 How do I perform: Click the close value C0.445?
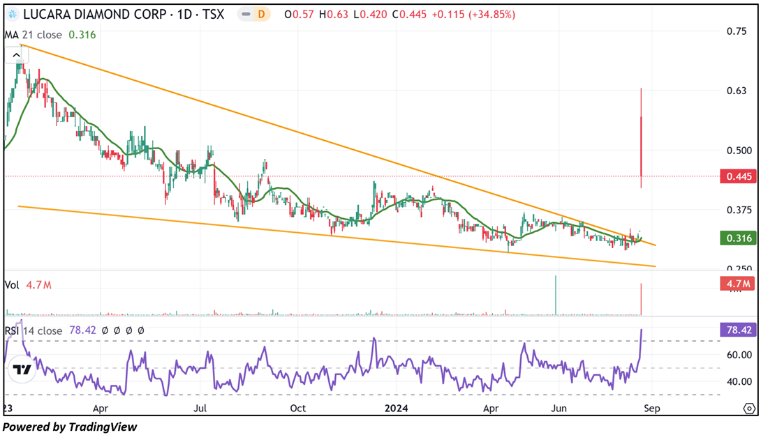[x=409, y=15]
